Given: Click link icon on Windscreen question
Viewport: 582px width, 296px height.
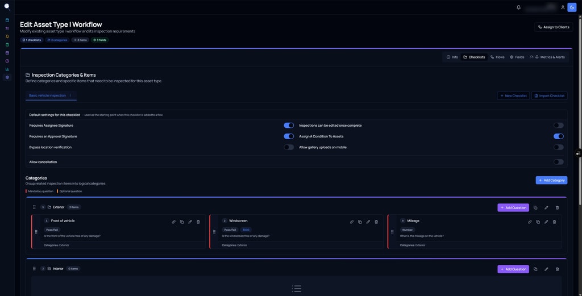Looking at the screenshot, I should (x=352, y=222).
